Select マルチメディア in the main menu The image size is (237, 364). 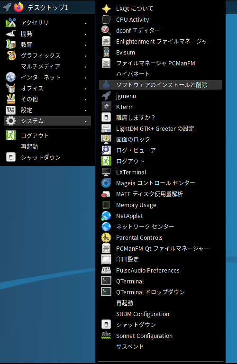click(x=47, y=66)
